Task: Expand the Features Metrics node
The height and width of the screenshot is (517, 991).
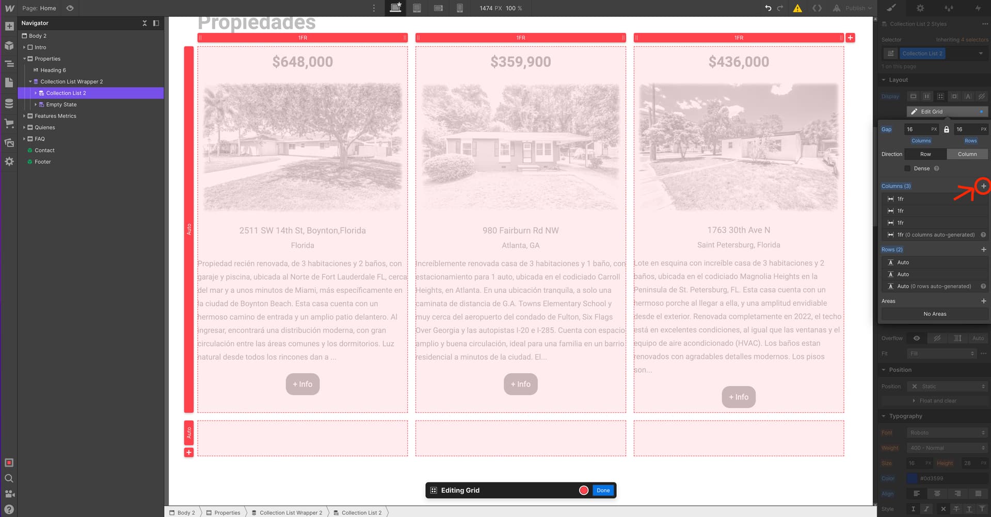Action: click(24, 116)
